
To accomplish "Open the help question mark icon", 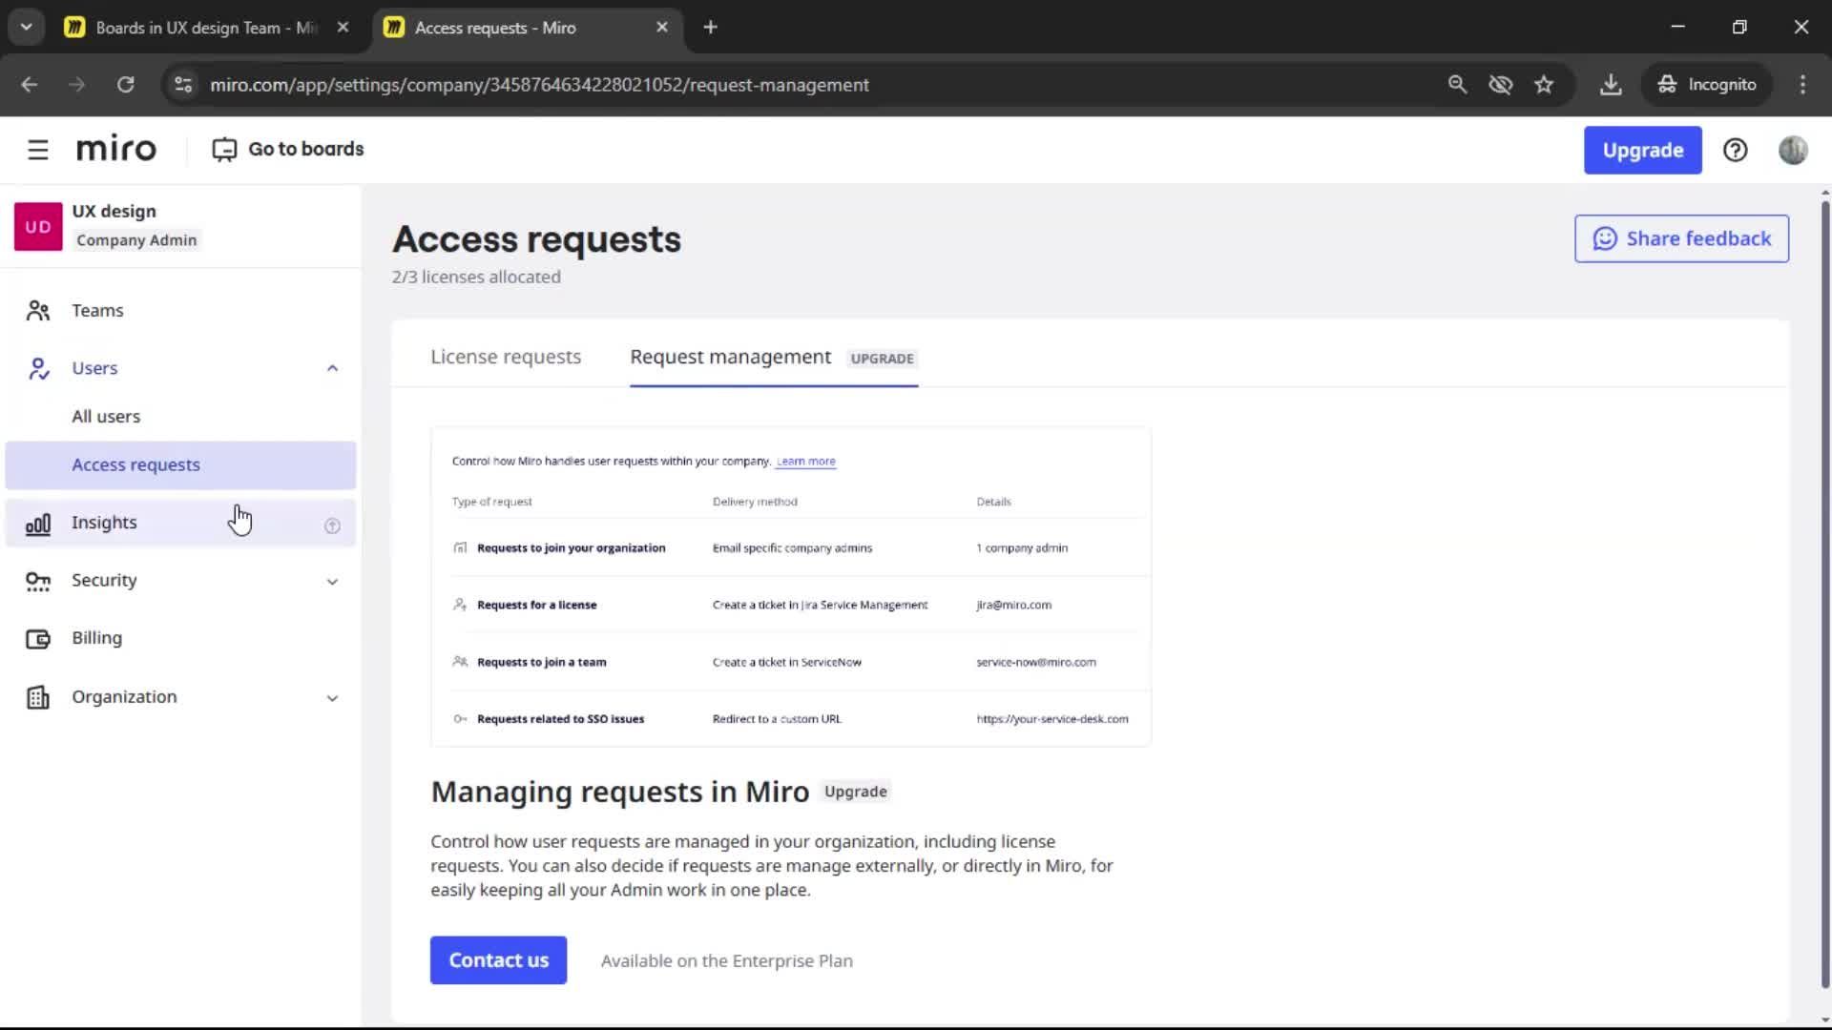I will pyautogui.click(x=1735, y=150).
